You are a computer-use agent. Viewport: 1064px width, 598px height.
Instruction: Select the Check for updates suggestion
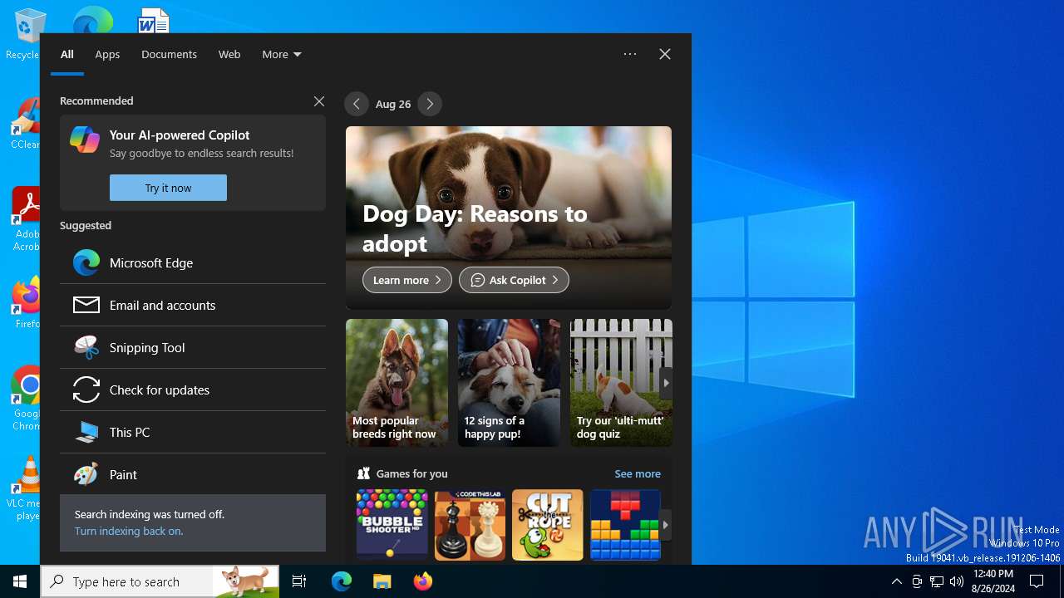(193, 390)
